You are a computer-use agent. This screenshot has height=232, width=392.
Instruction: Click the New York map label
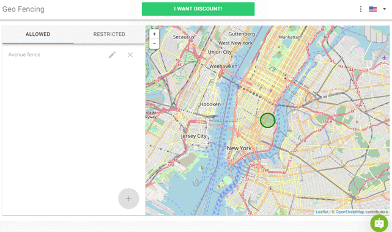(239, 148)
